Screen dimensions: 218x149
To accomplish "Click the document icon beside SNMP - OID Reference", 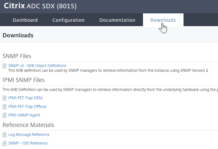I will [x=4, y=143].
